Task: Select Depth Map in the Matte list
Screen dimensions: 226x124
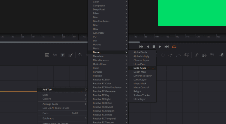Action: pyautogui.click(x=142, y=72)
